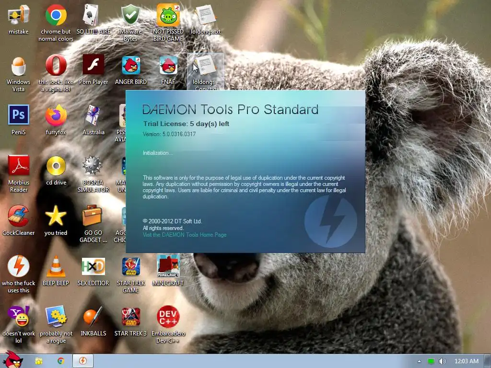Open the BEEP BEEP VLC cone icon
The height and width of the screenshot is (368, 491).
click(56, 266)
